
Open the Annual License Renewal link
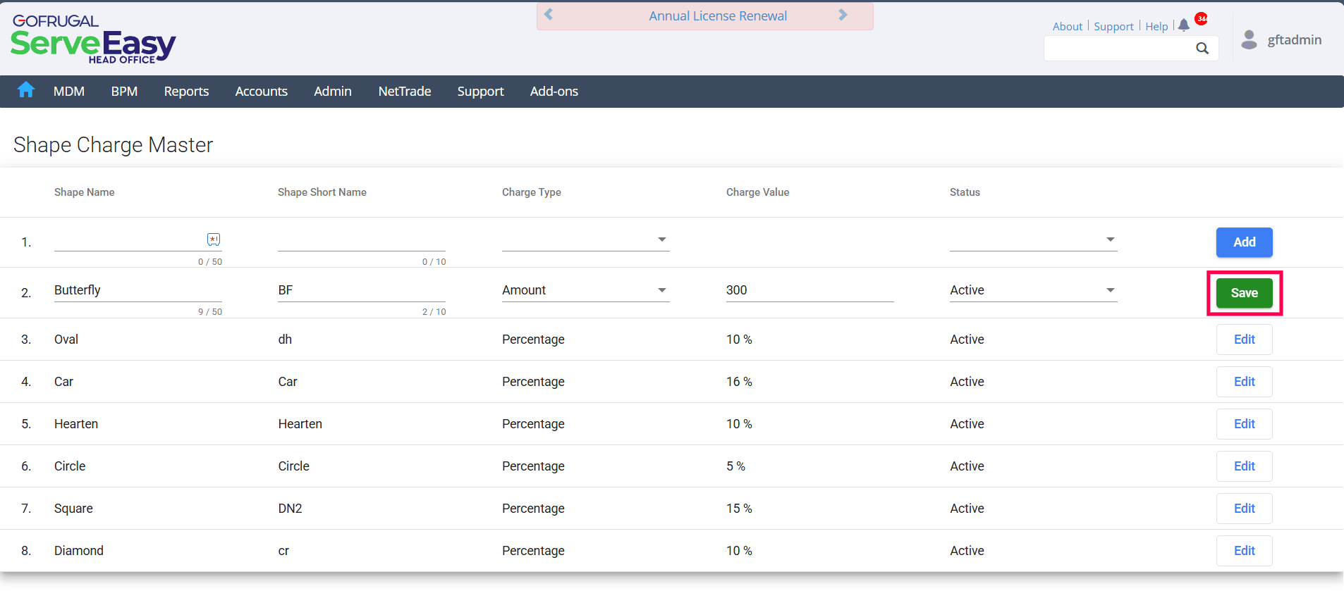click(718, 16)
